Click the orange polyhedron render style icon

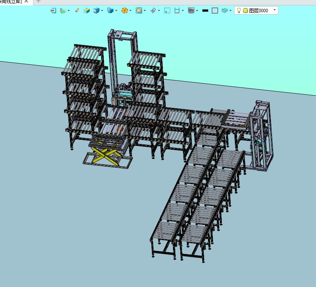point(125,10)
